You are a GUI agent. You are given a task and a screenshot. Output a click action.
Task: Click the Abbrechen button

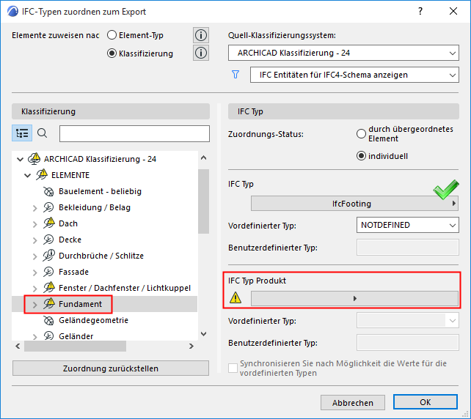353,402
